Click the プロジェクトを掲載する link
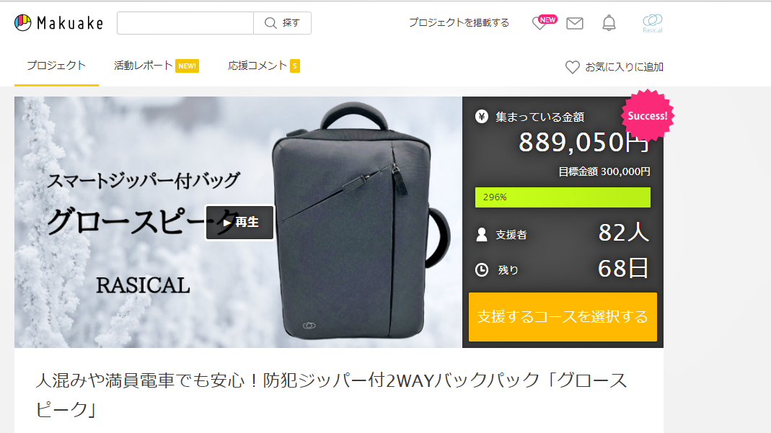Screen dimensions: 771x433 [x=459, y=22]
